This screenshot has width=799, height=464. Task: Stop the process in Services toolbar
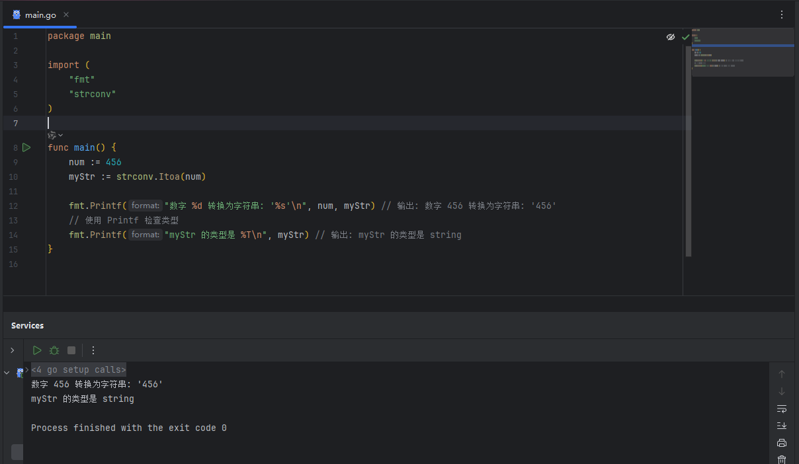(71, 350)
